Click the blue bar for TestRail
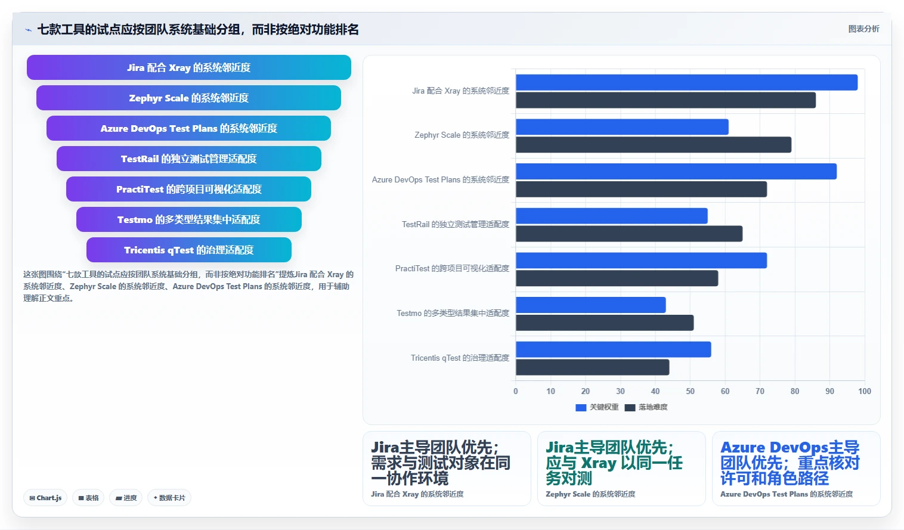Image resolution: width=904 pixels, height=530 pixels. click(x=612, y=216)
